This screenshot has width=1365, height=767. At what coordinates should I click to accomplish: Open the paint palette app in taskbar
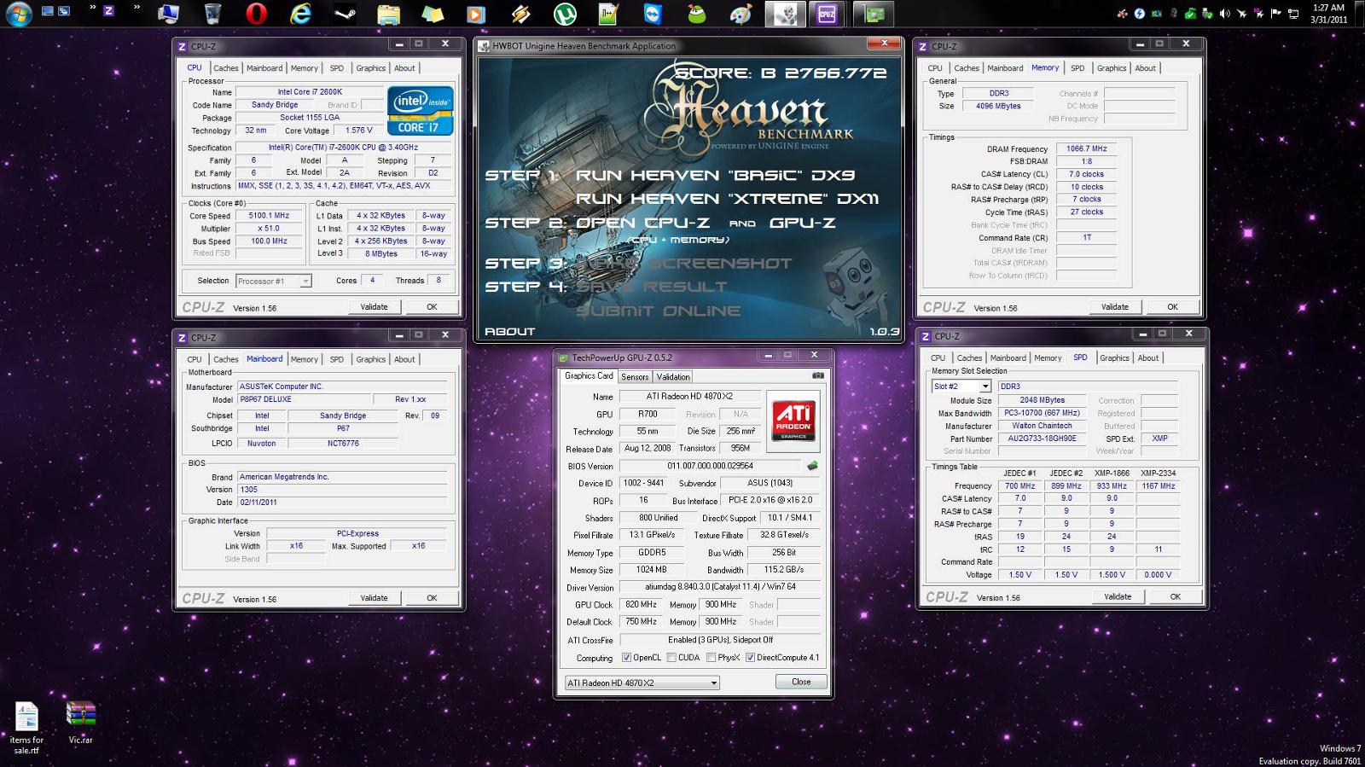[x=741, y=14]
